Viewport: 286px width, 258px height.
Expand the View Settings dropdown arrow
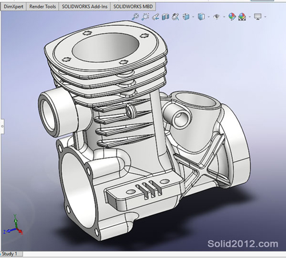(x=265, y=17)
